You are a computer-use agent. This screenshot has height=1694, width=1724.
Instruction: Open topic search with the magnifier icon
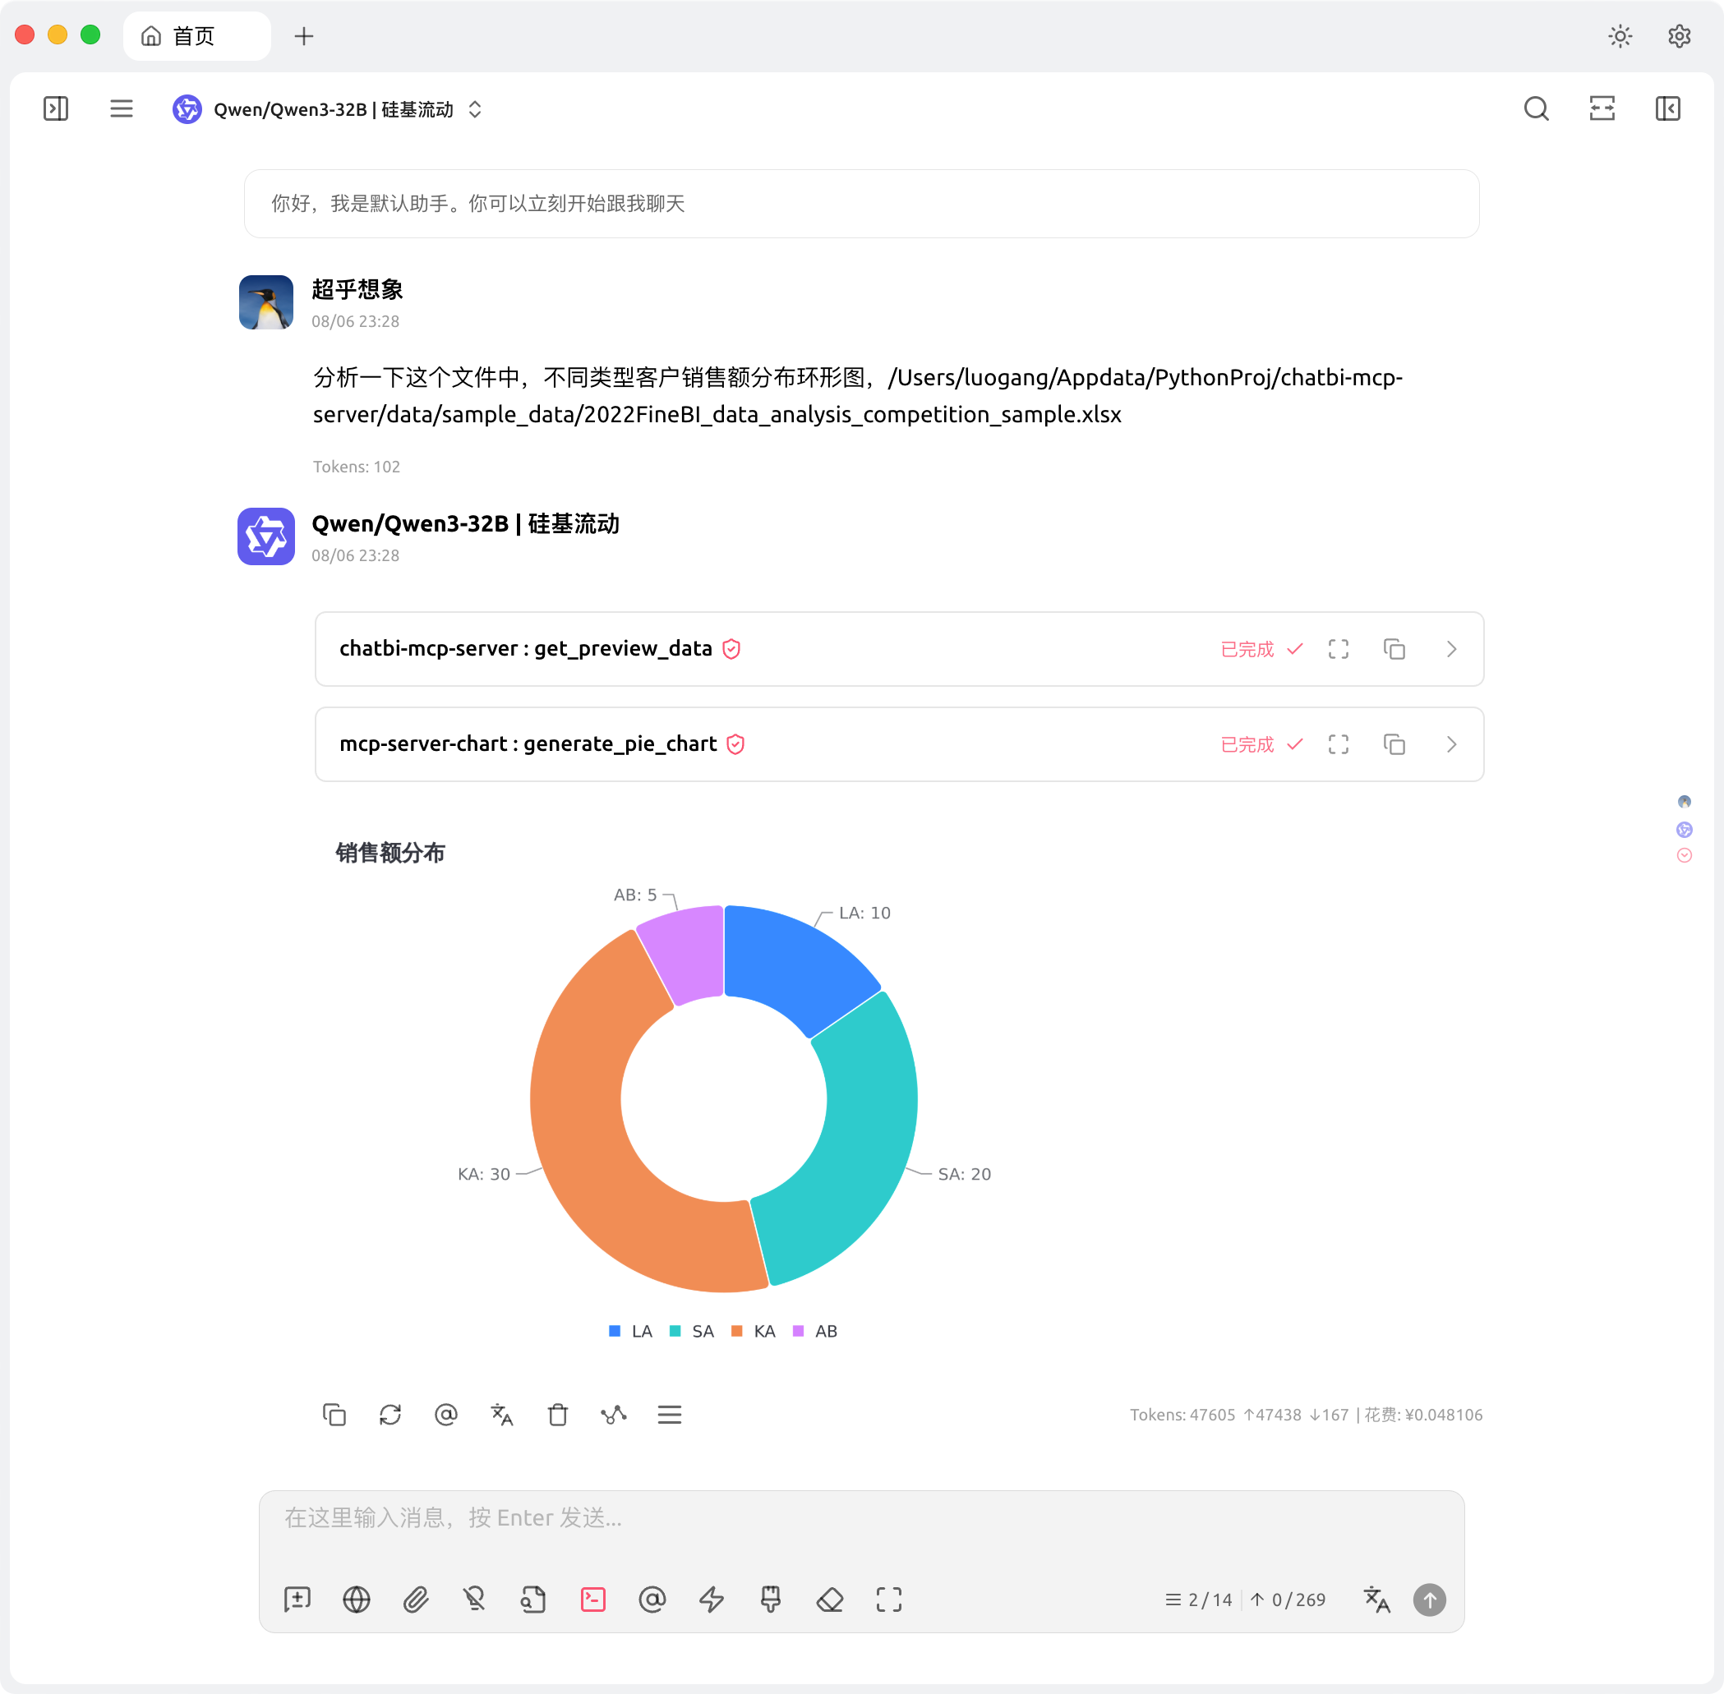(x=1536, y=108)
